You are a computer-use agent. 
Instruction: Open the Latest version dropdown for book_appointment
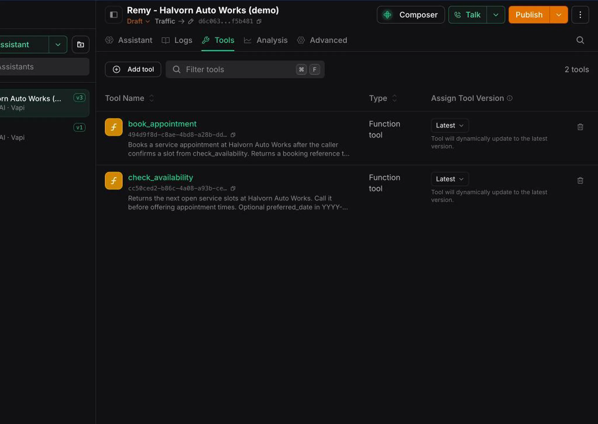450,126
